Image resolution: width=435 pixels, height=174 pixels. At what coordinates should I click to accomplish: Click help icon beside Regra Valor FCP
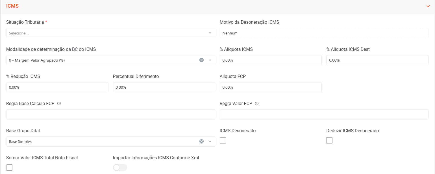[257, 104]
